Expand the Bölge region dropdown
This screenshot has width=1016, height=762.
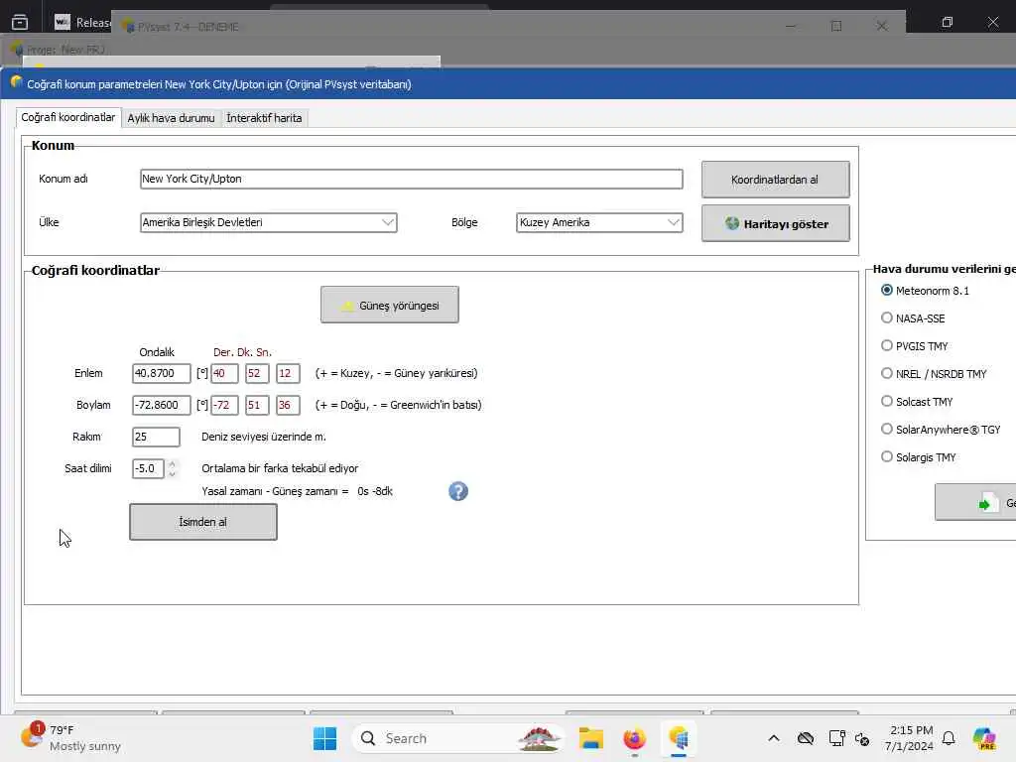click(599, 222)
